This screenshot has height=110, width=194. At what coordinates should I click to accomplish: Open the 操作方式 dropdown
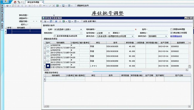tap(133, 36)
